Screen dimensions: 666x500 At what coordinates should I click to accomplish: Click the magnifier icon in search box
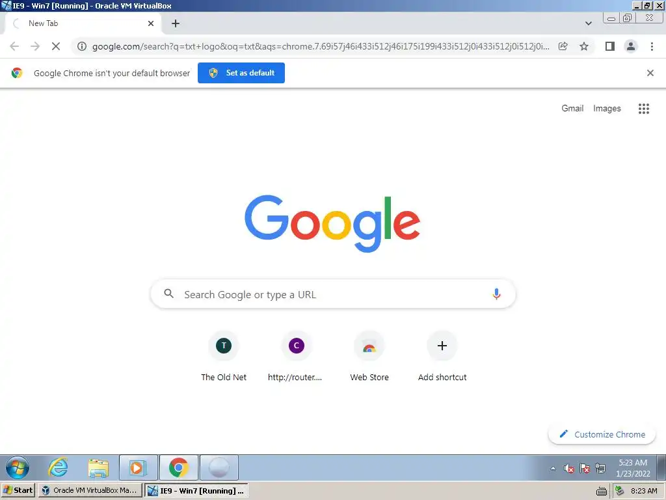pyautogui.click(x=168, y=294)
